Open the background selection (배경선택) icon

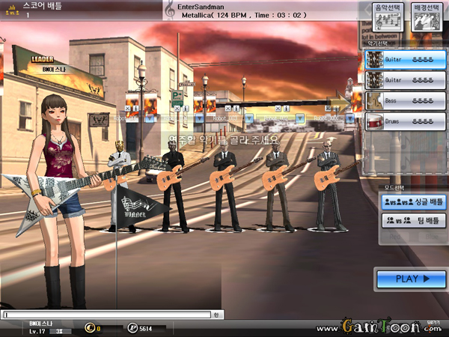(x=424, y=16)
